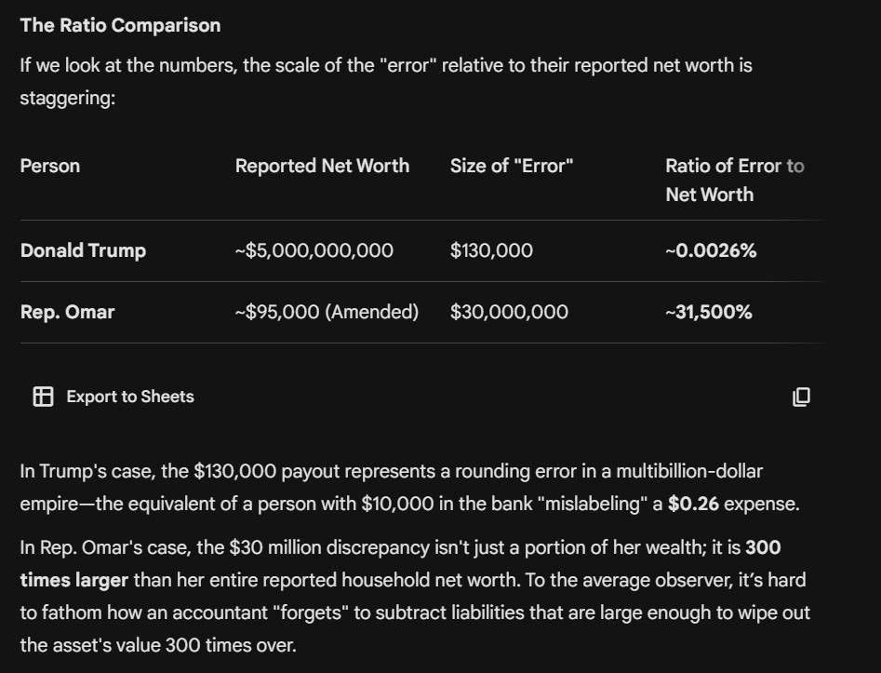Click the Export to Sheets table icon

pos(44,397)
